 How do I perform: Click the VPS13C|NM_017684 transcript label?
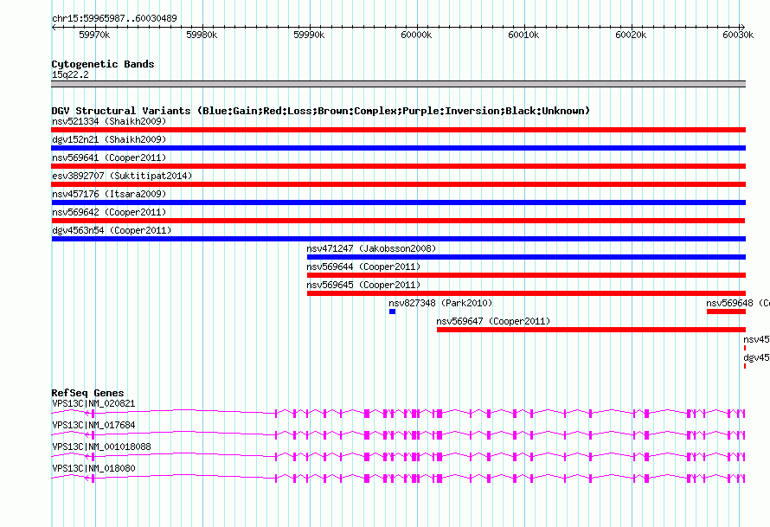point(93,426)
